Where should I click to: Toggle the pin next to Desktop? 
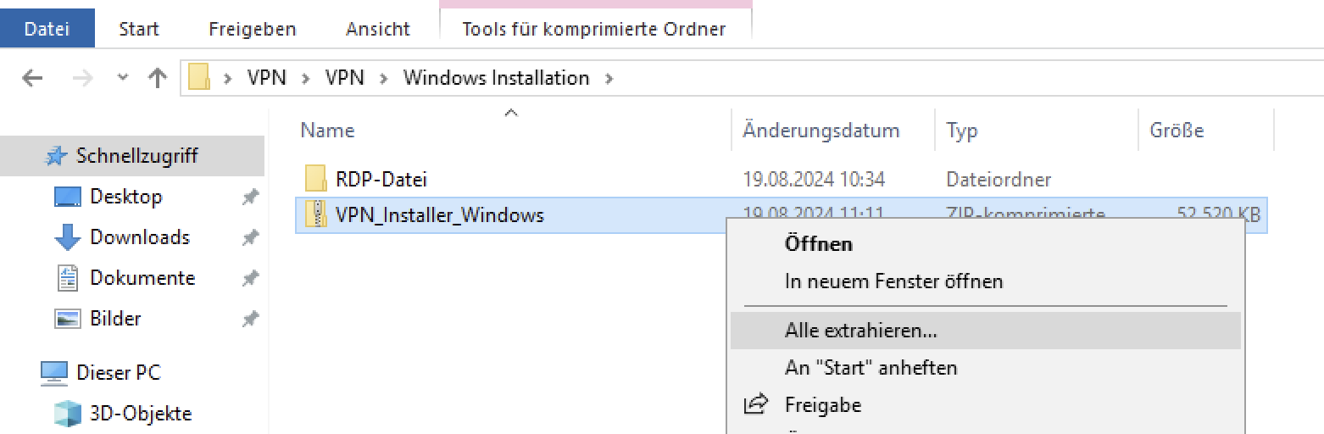coord(250,197)
